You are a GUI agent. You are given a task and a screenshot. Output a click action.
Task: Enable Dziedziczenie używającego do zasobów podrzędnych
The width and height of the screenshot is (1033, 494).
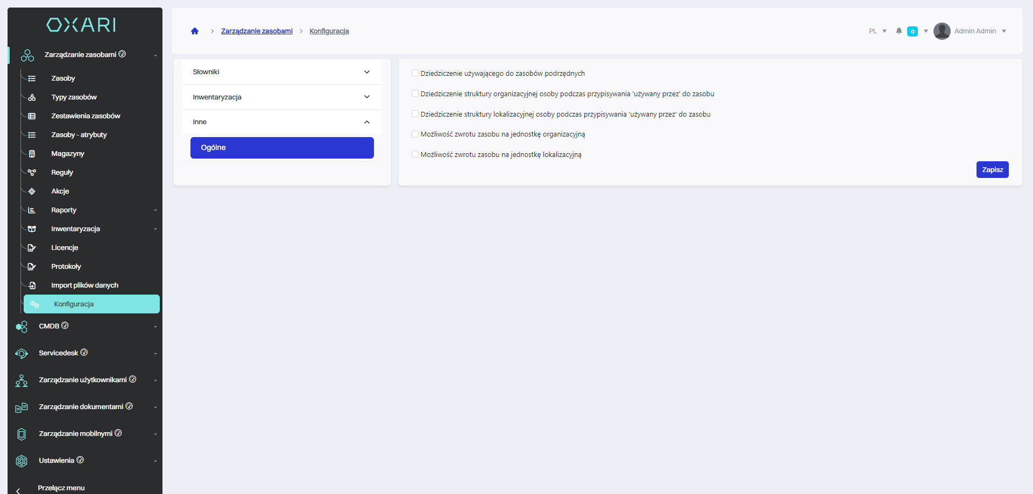point(415,73)
